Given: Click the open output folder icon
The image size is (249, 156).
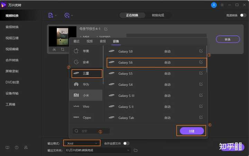Looking at the screenshot, I should pos(136,150).
